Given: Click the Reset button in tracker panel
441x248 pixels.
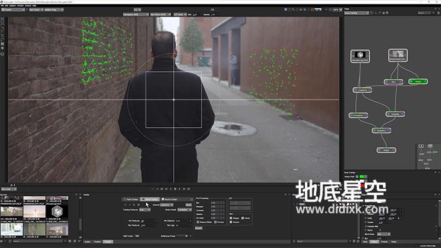Looking at the screenshot, I should click(188, 205).
